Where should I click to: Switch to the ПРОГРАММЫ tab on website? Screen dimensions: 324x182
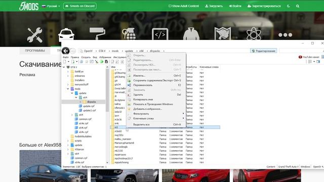35,51
